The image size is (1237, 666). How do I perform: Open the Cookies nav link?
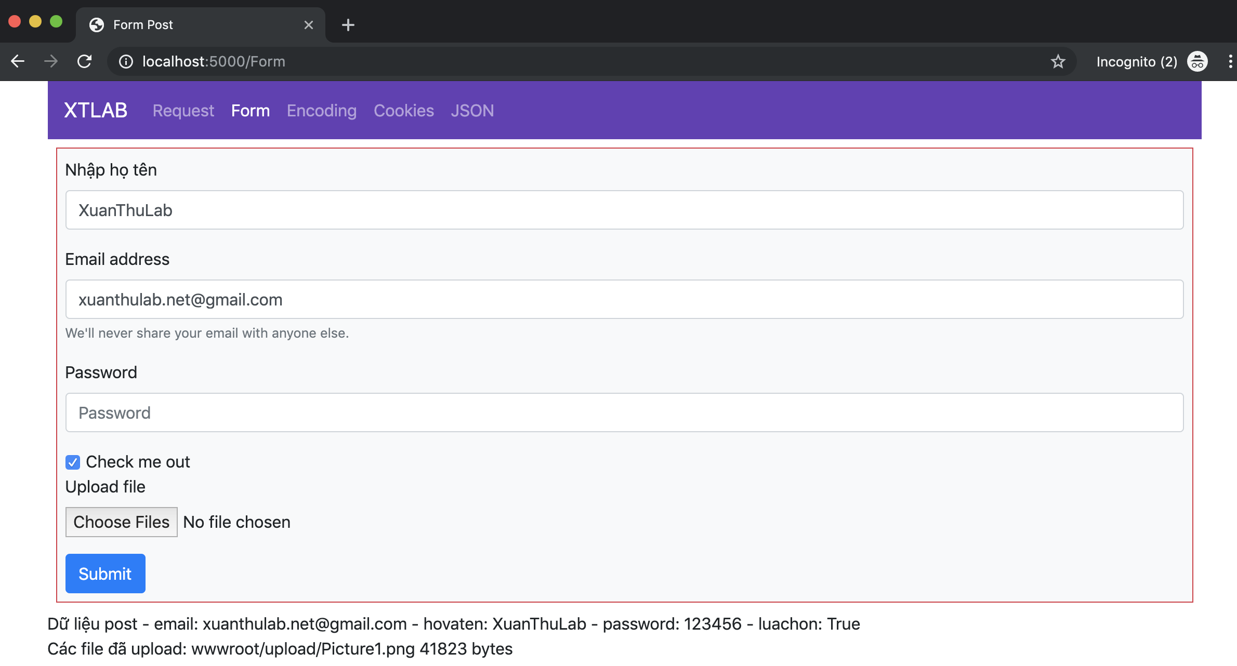(x=403, y=111)
